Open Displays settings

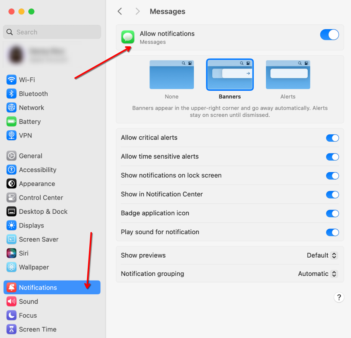point(31,225)
